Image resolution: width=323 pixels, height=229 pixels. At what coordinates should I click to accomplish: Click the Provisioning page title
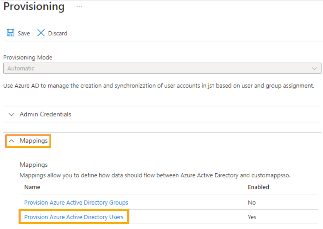[x=34, y=6]
